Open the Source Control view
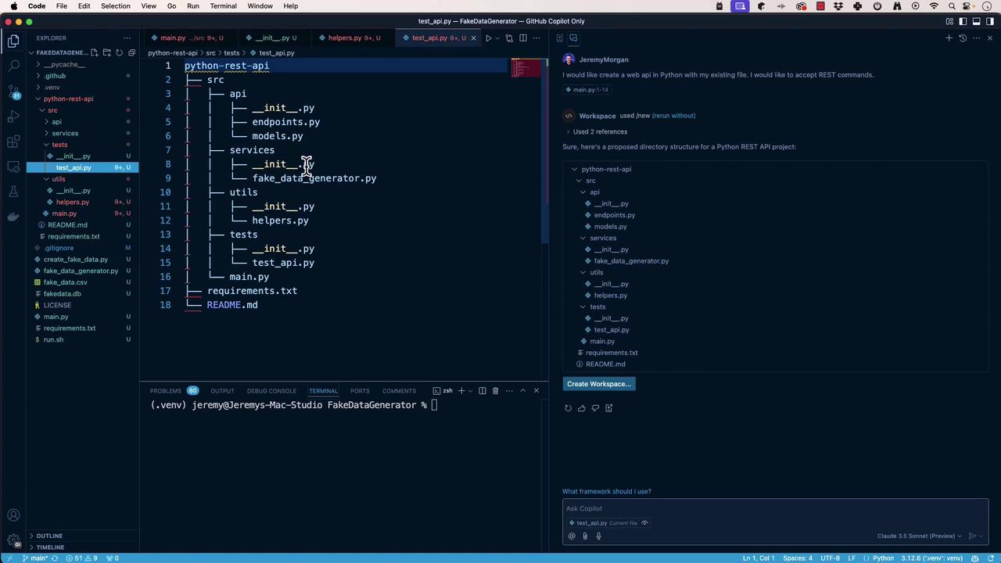Viewport: 1001px width, 563px height. 13,91
